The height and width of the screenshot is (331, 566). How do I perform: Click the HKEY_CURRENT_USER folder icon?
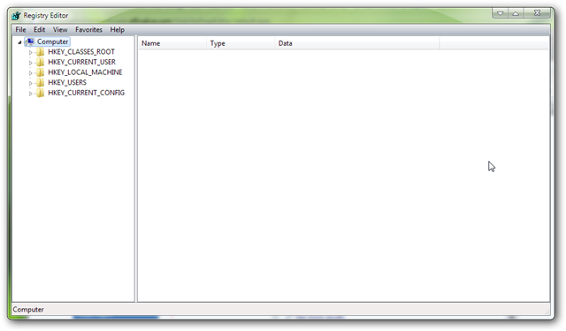click(41, 63)
